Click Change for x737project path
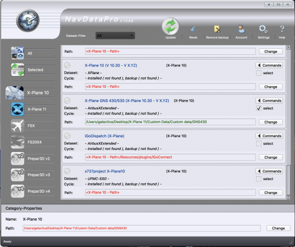 [x=271, y=193]
